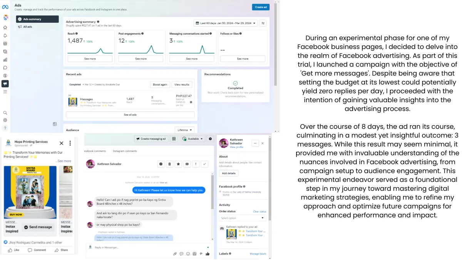The height and width of the screenshot is (260, 462).
Task: Open the automations icon in inbox toolbar
Action: coord(174,139)
